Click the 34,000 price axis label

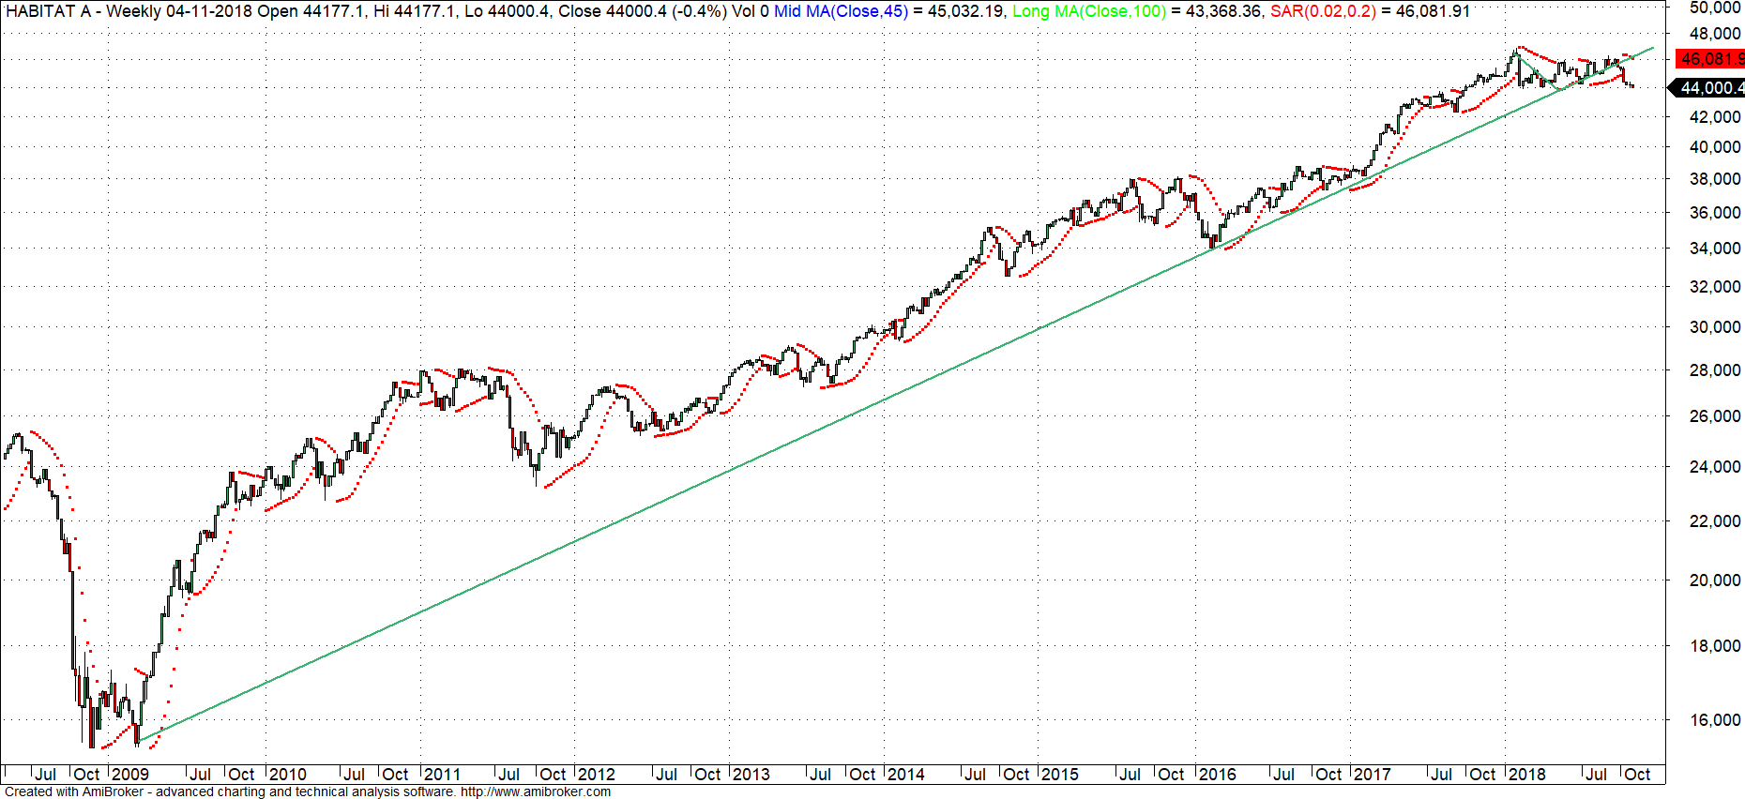pos(1715,249)
